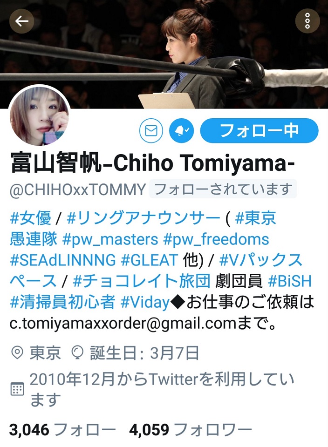View the 4,059 フォロワー followers list
The width and height of the screenshot is (328, 447).
click(x=191, y=430)
